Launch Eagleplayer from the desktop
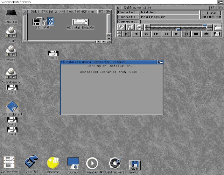224x175 pixels. click(x=9, y=163)
